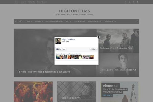Open the Google Plus icon in top bar
Image resolution: width=153 pixels, height=102 pixels.
tap(133, 2)
